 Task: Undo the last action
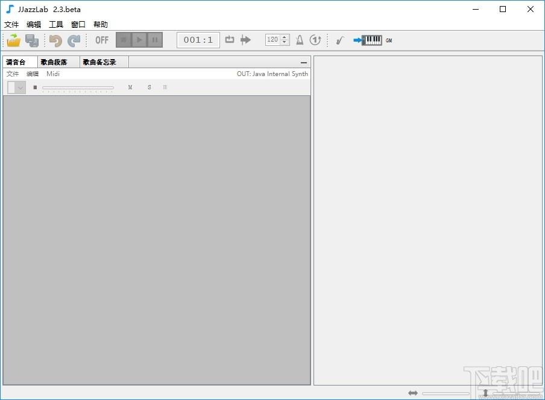point(55,40)
